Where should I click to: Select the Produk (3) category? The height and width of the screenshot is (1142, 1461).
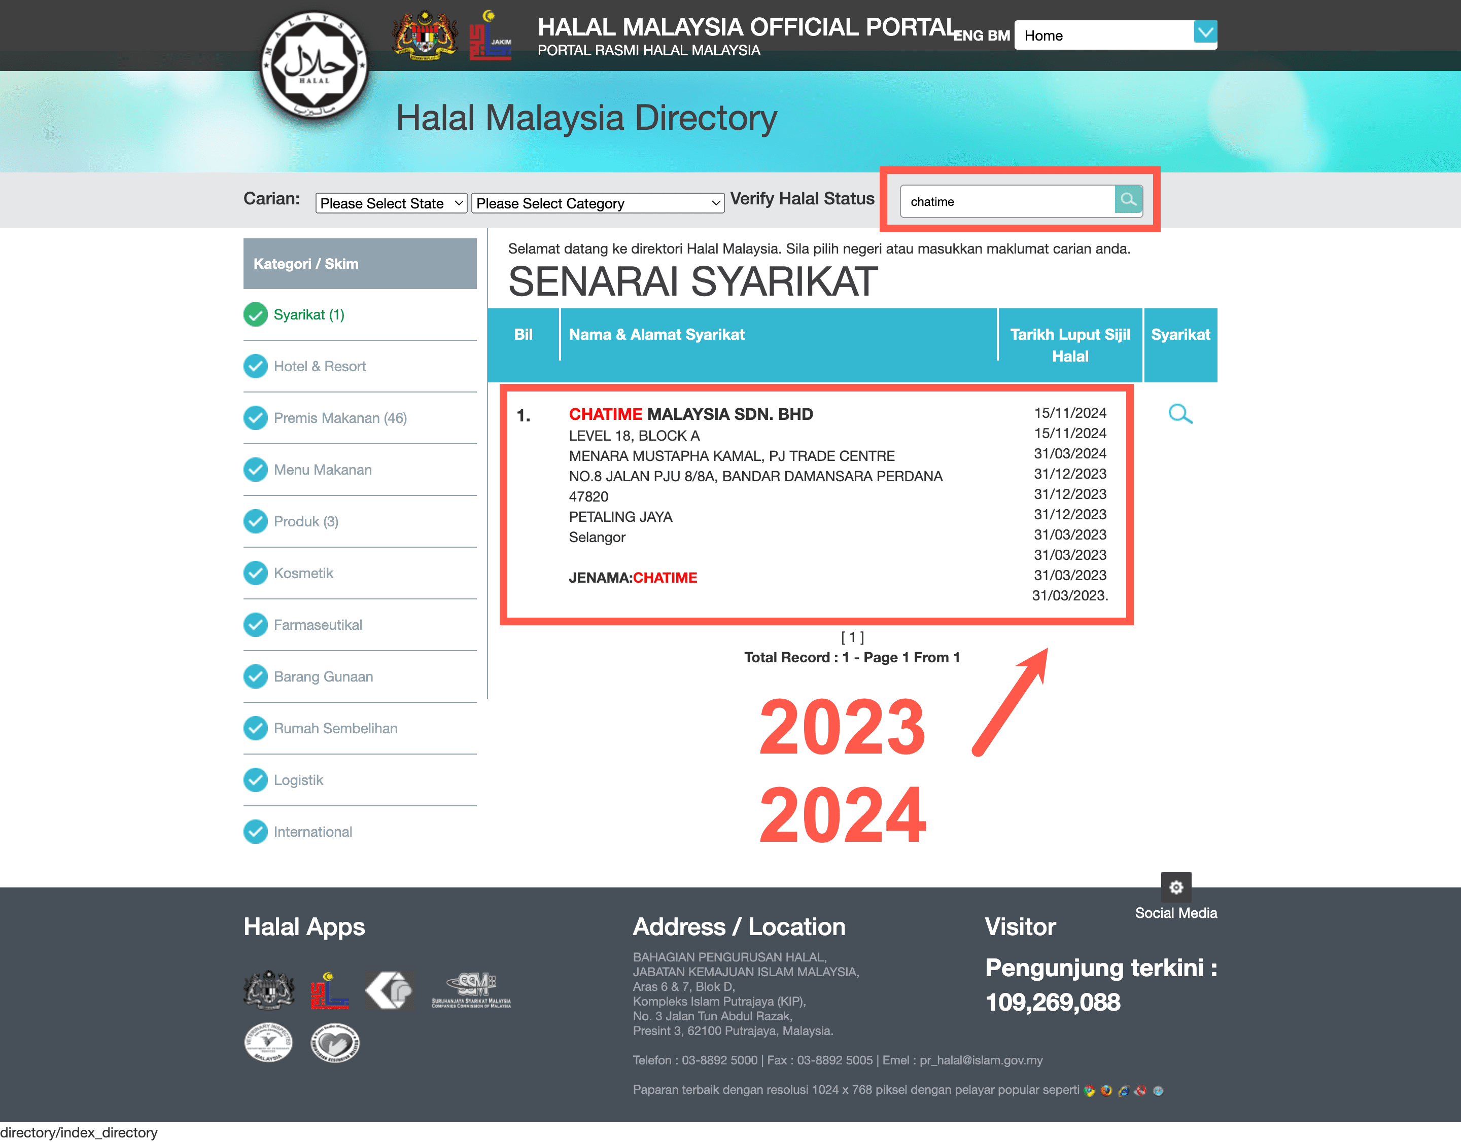click(306, 521)
